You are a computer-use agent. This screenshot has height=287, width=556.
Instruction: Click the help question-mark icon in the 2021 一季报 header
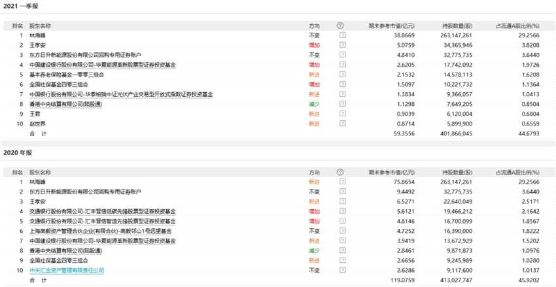(340, 25)
